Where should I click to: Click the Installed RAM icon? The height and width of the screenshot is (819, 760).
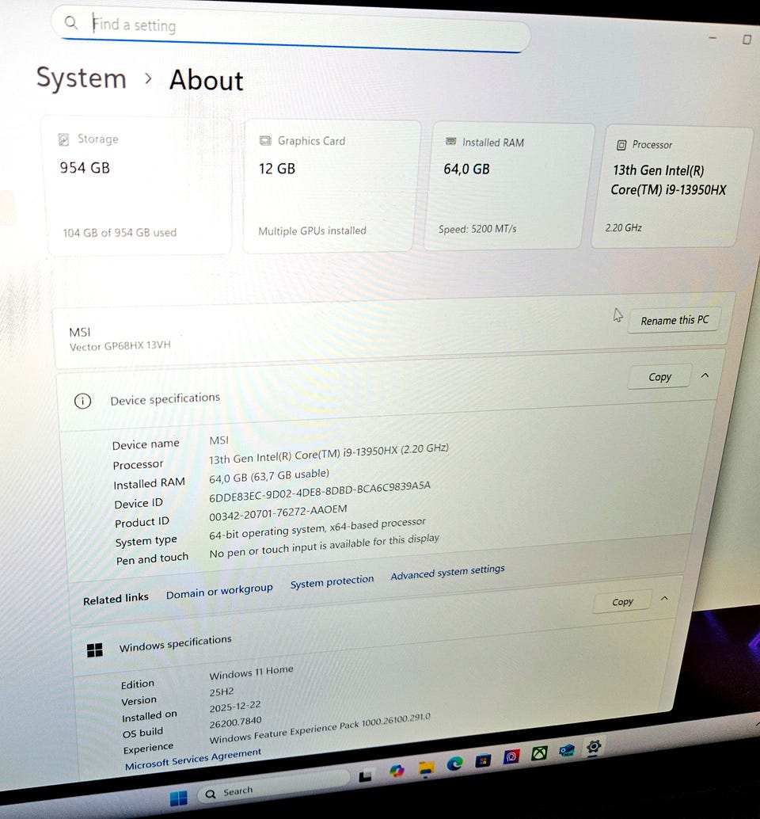450,142
